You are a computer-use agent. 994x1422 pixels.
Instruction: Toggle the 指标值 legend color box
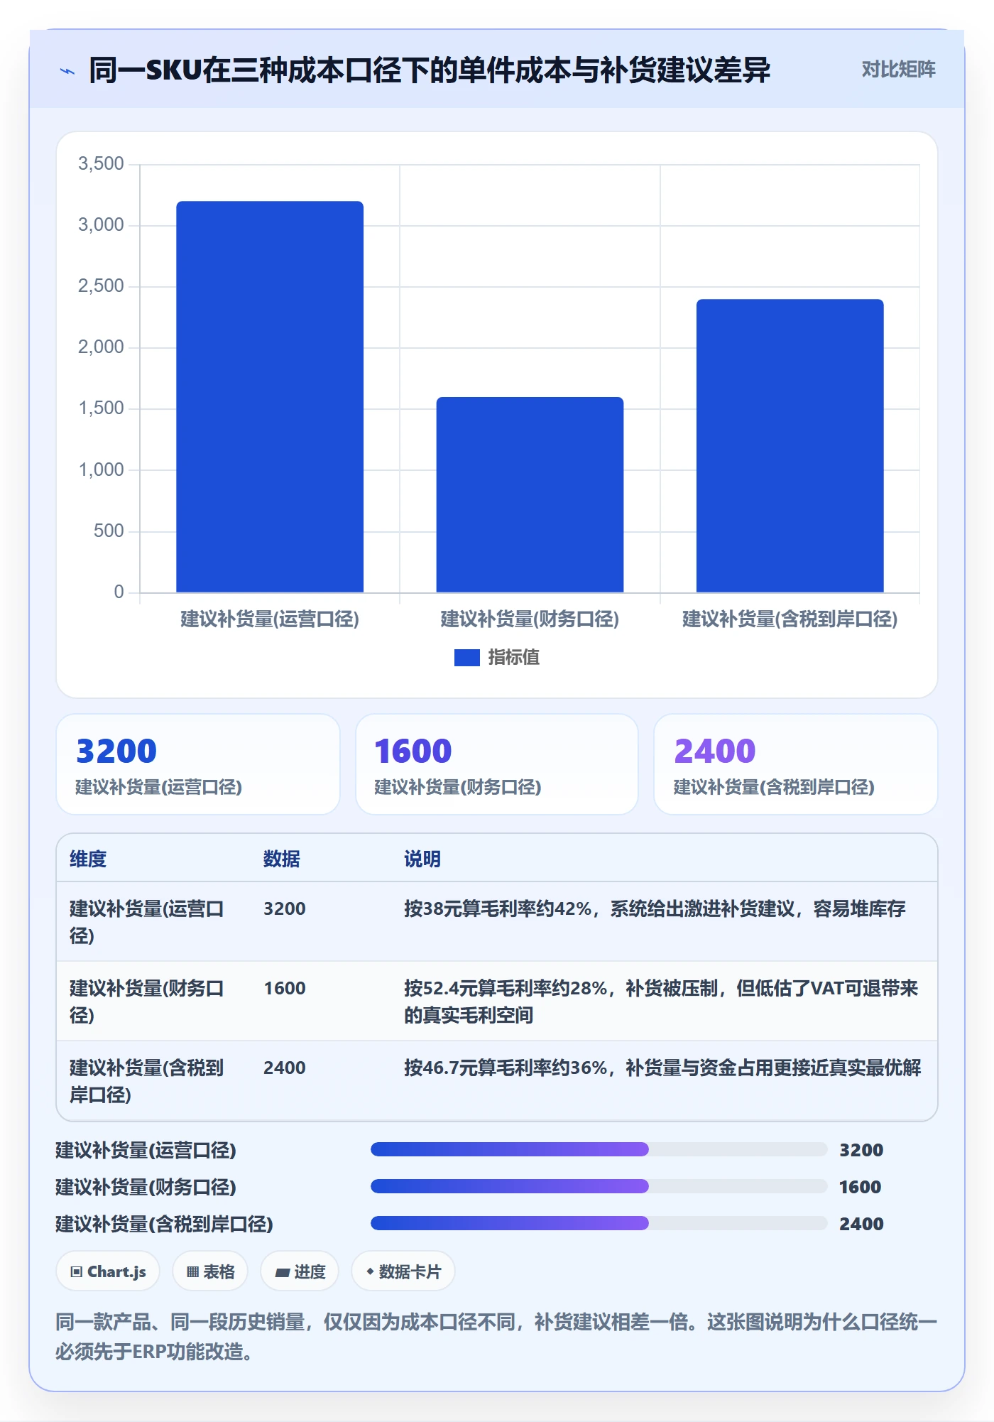pos(466,658)
